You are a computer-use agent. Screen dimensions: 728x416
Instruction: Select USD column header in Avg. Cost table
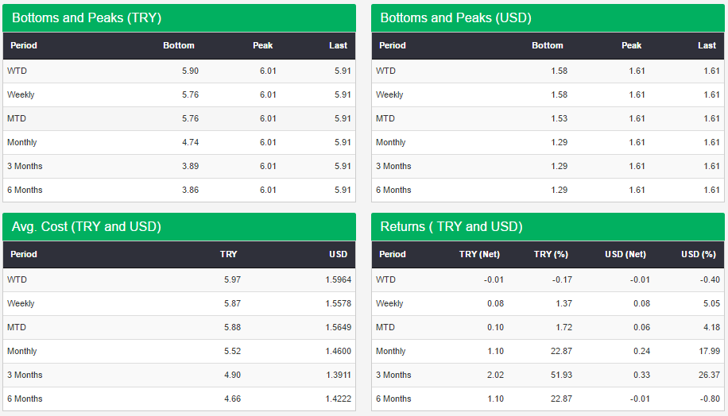tap(338, 254)
